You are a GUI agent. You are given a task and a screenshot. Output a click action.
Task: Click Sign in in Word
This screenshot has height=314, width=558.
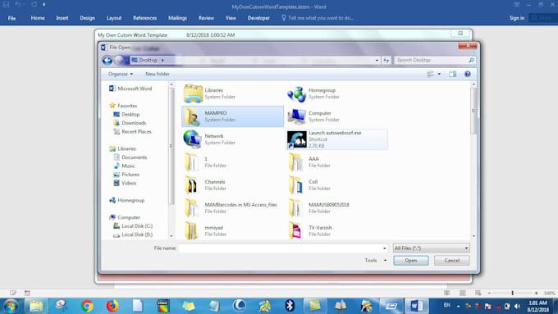tap(517, 18)
